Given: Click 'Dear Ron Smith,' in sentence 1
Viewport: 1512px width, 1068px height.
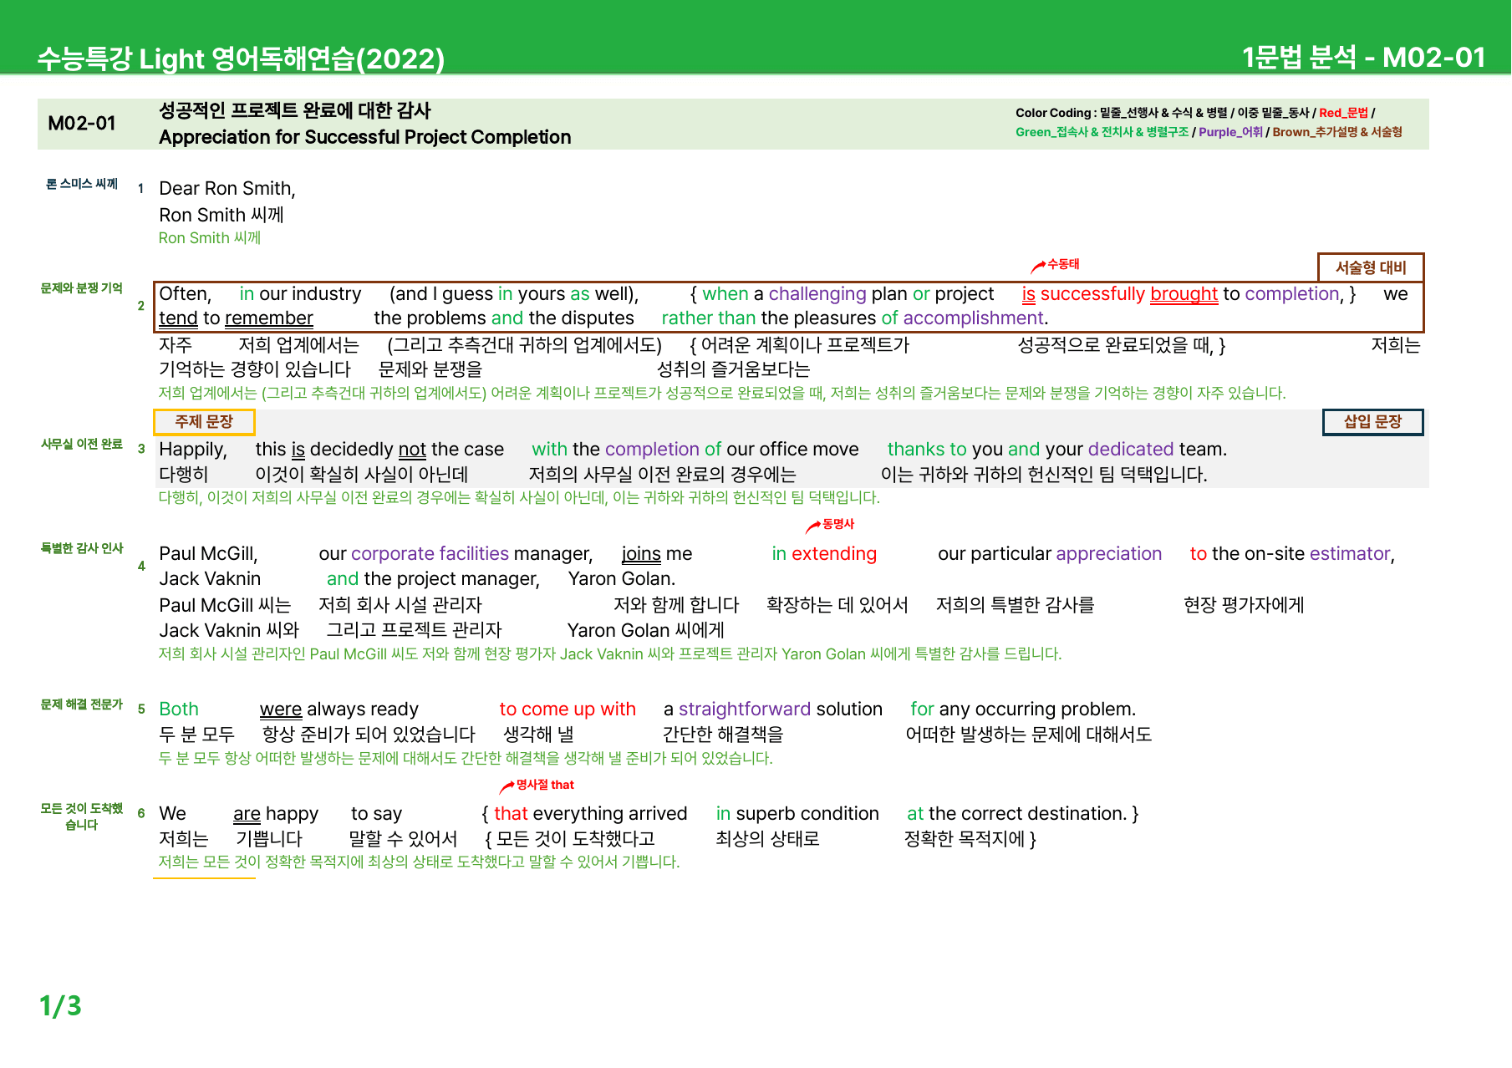Looking at the screenshot, I should click(227, 189).
